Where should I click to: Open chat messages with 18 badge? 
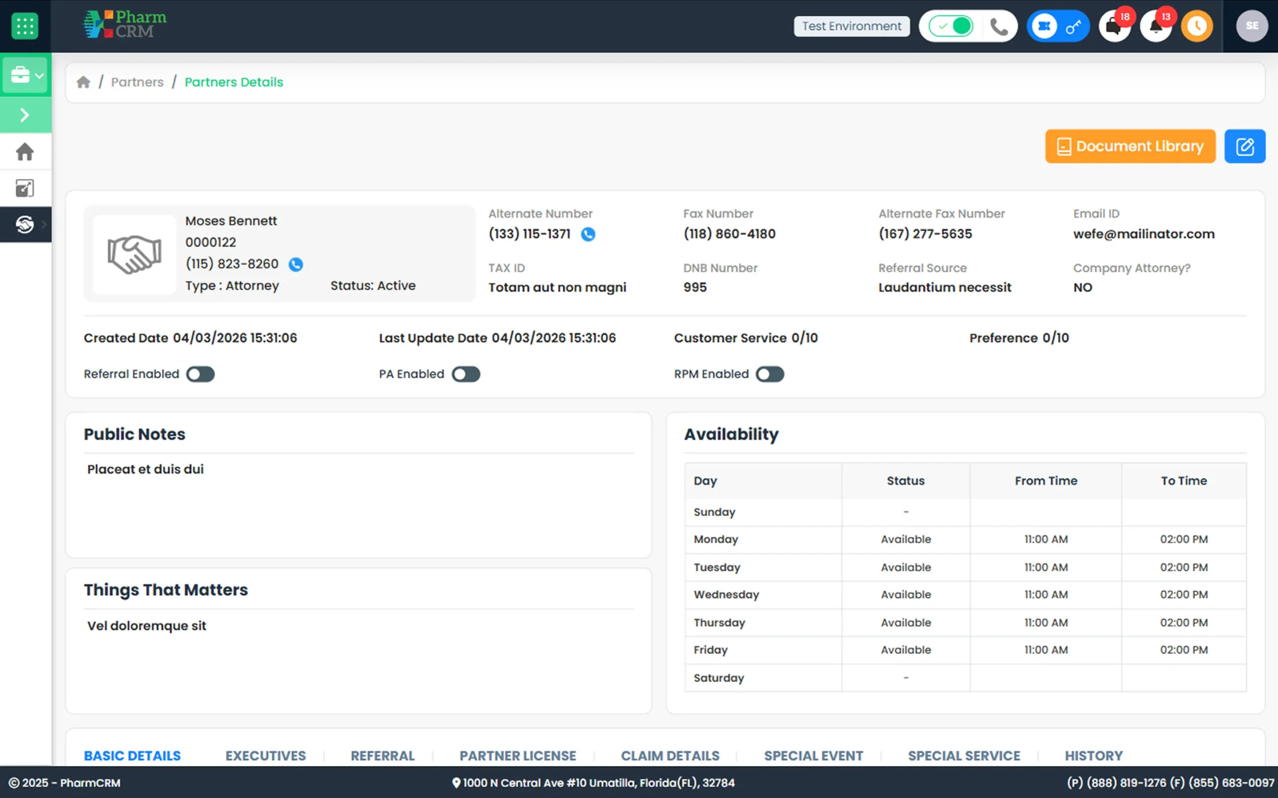point(1115,26)
